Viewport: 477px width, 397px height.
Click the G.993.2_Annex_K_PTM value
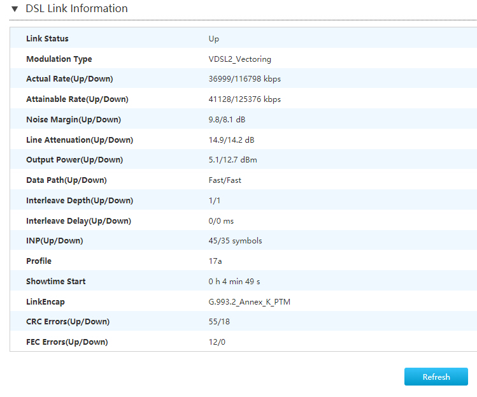coord(250,301)
